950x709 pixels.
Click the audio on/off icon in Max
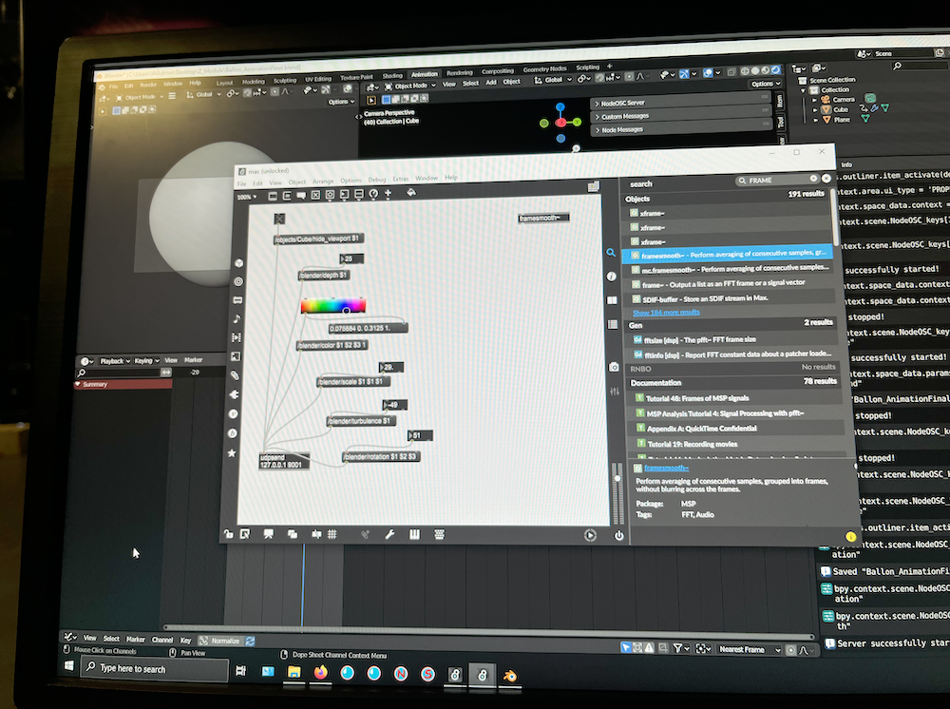pyautogui.click(x=617, y=536)
